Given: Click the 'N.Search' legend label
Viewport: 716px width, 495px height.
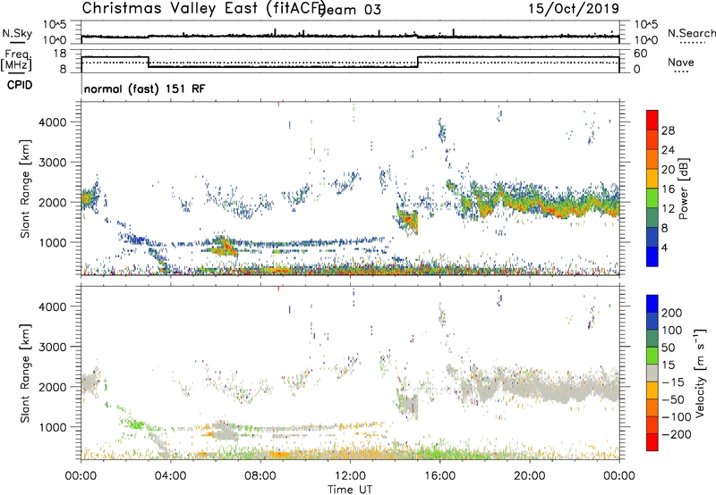Looking at the screenshot, I should (x=691, y=33).
